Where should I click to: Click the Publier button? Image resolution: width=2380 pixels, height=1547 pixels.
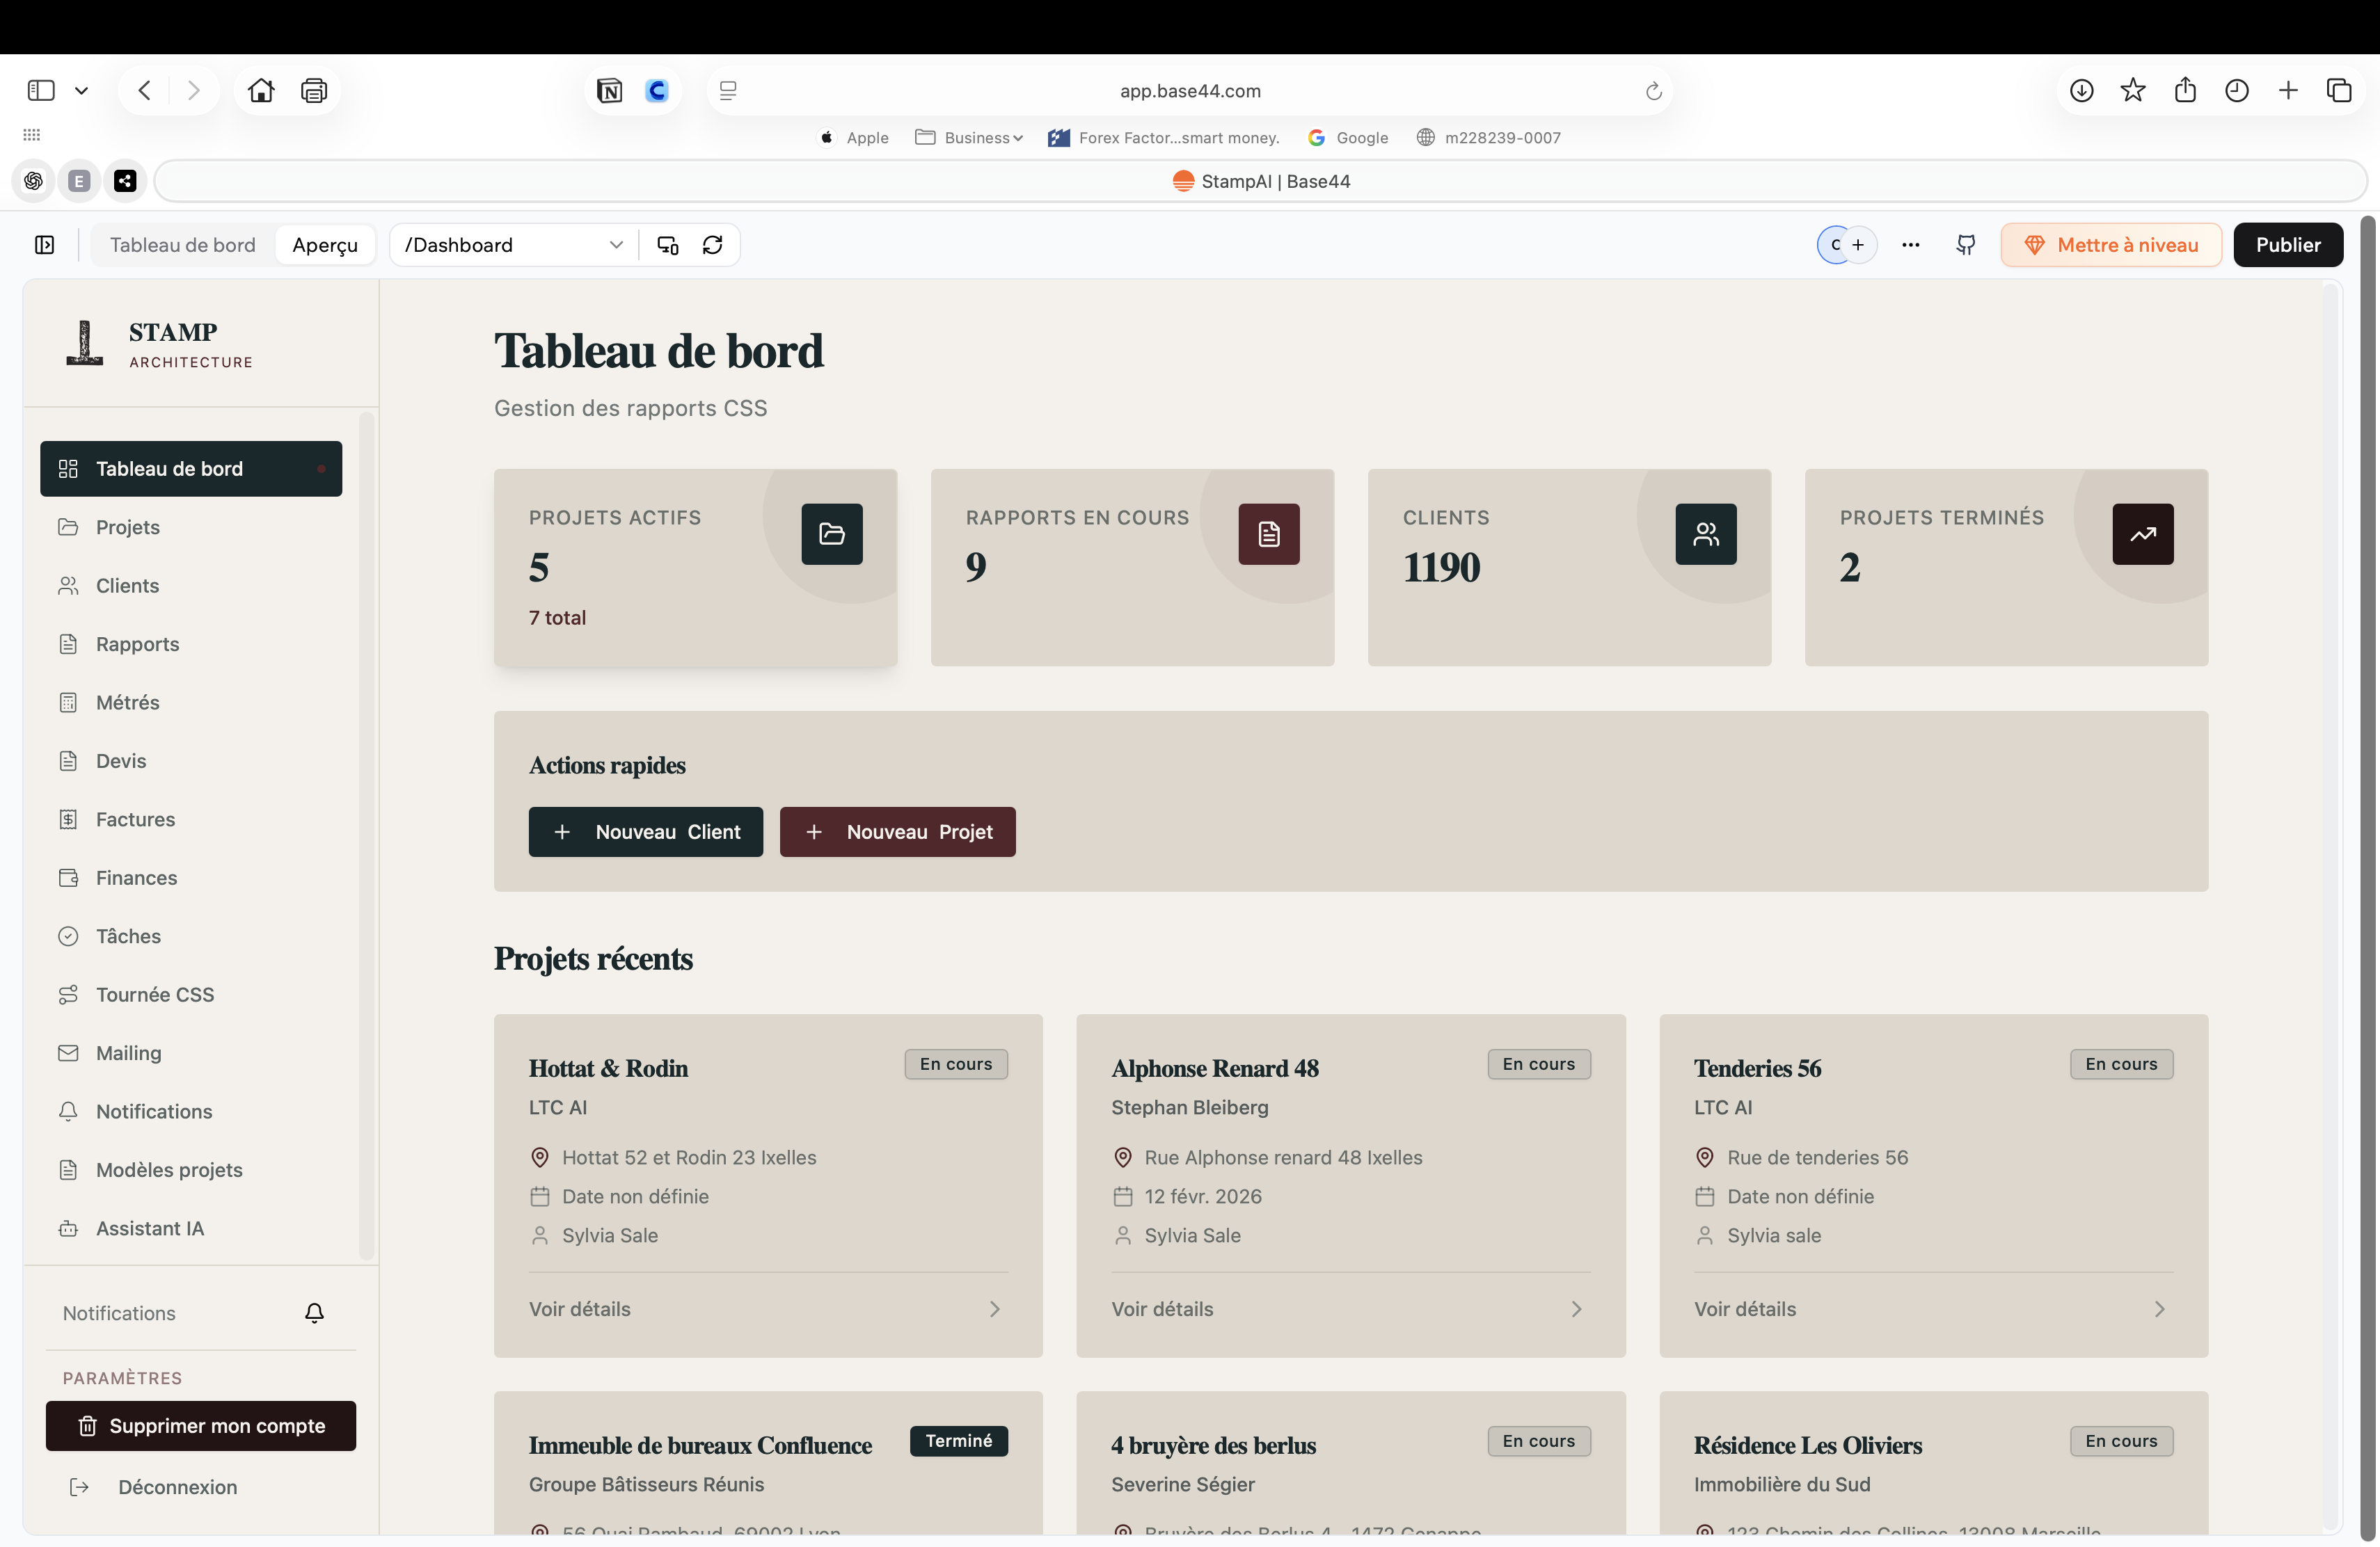click(x=2288, y=245)
